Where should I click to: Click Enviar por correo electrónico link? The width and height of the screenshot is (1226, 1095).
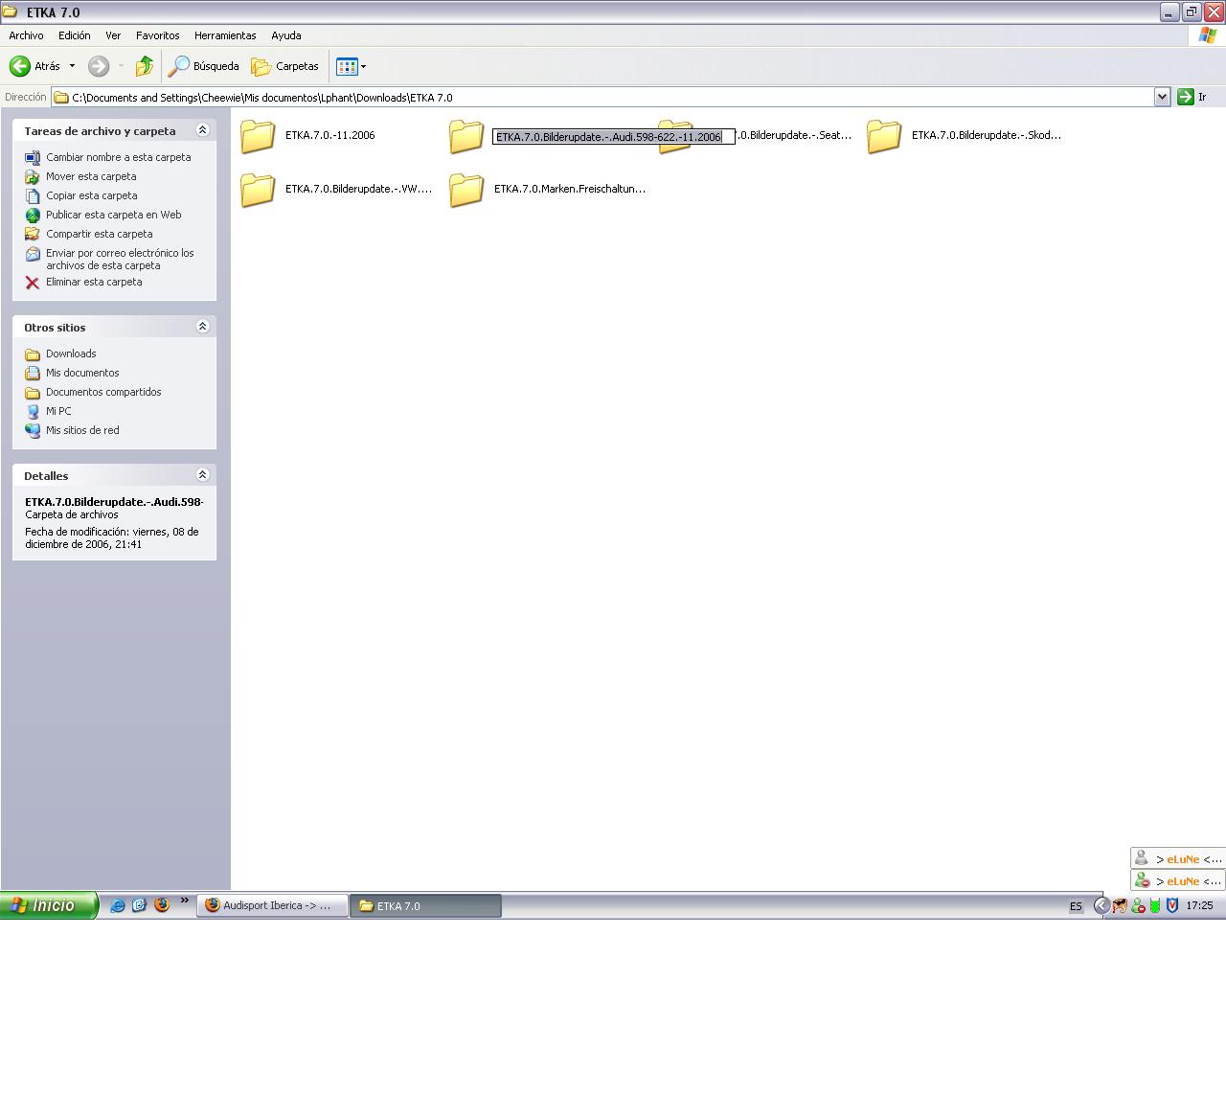[x=120, y=259]
